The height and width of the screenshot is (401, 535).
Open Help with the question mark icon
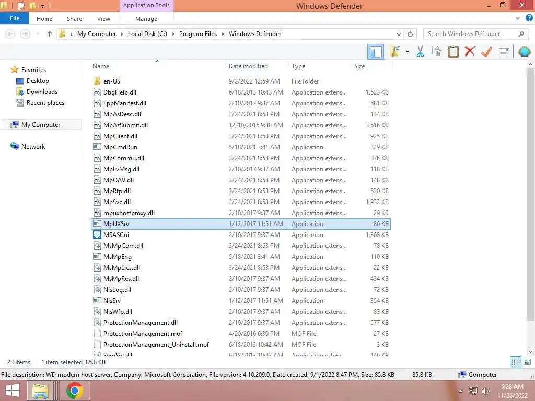pyautogui.click(x=529, y=18)
